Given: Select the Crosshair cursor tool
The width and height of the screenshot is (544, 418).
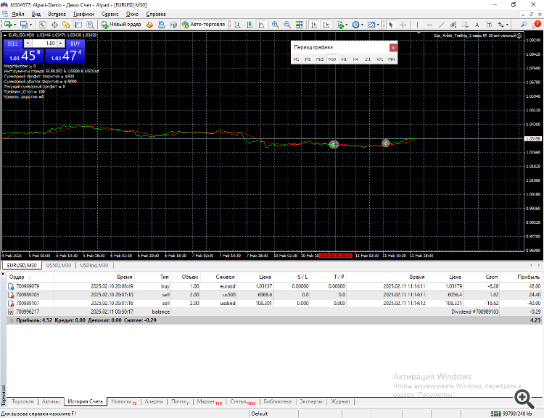Looking at the screenshot, I should pos(403,25).
